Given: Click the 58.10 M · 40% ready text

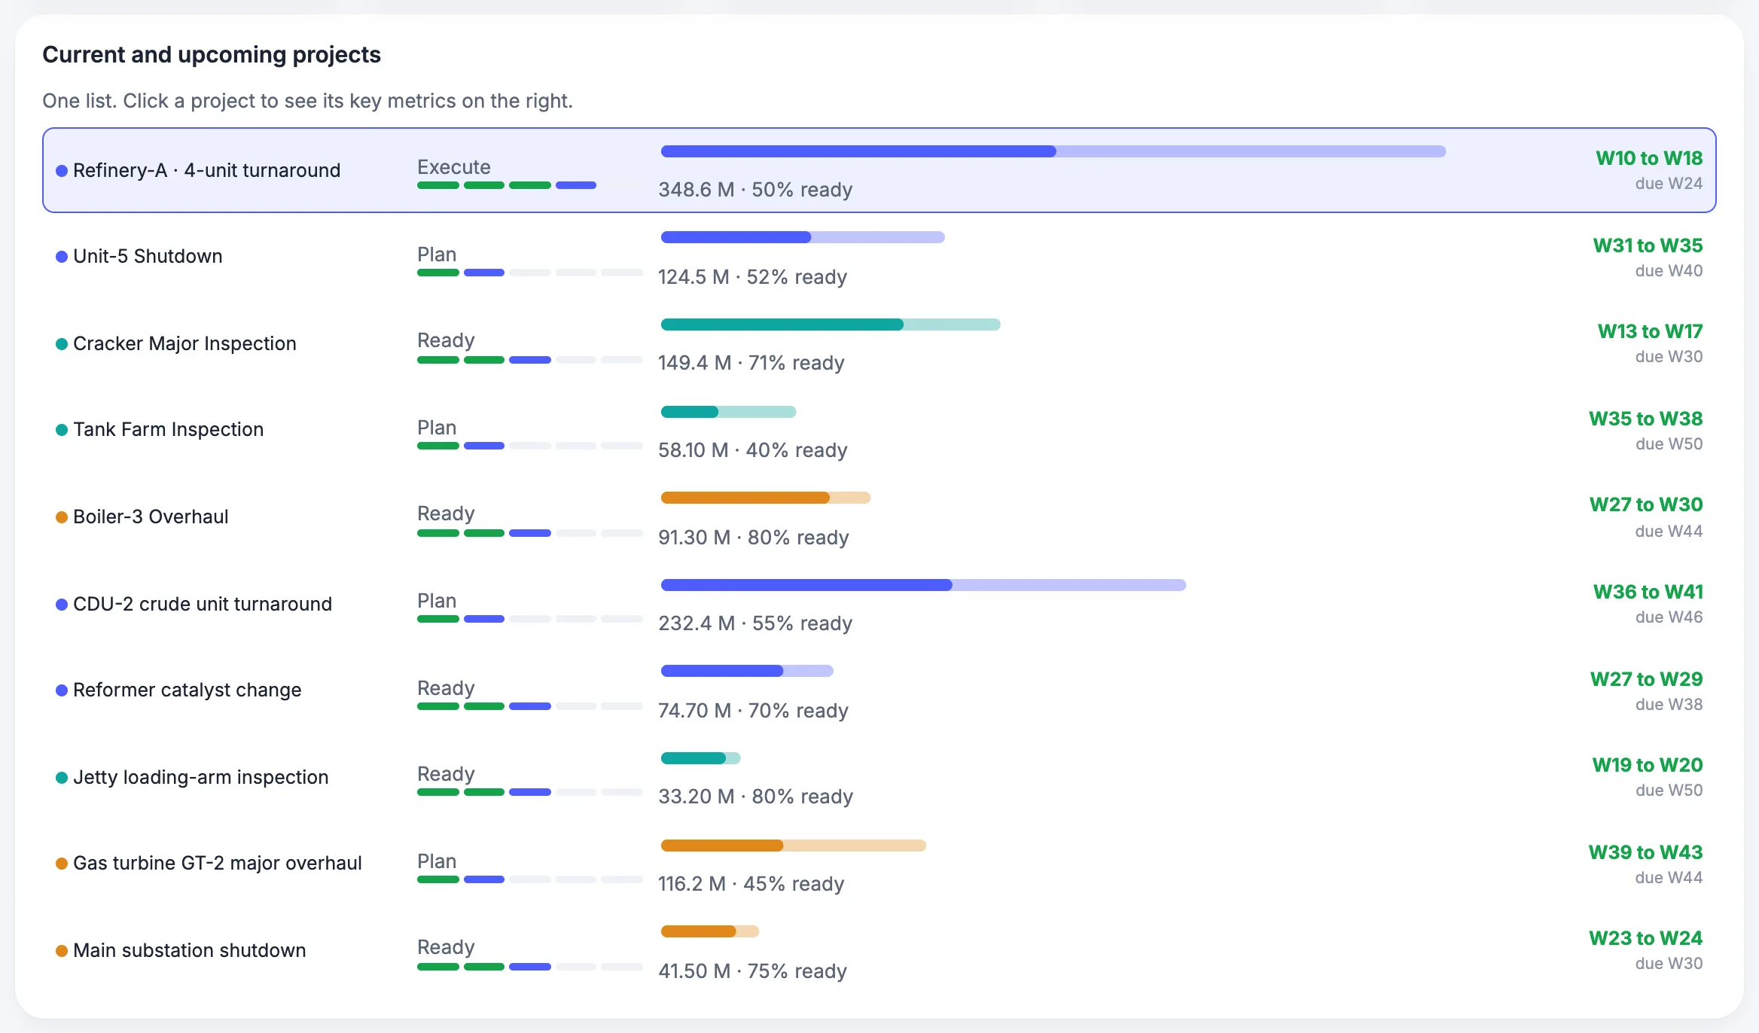Looking at the screenshot, I should click(752, 450).
